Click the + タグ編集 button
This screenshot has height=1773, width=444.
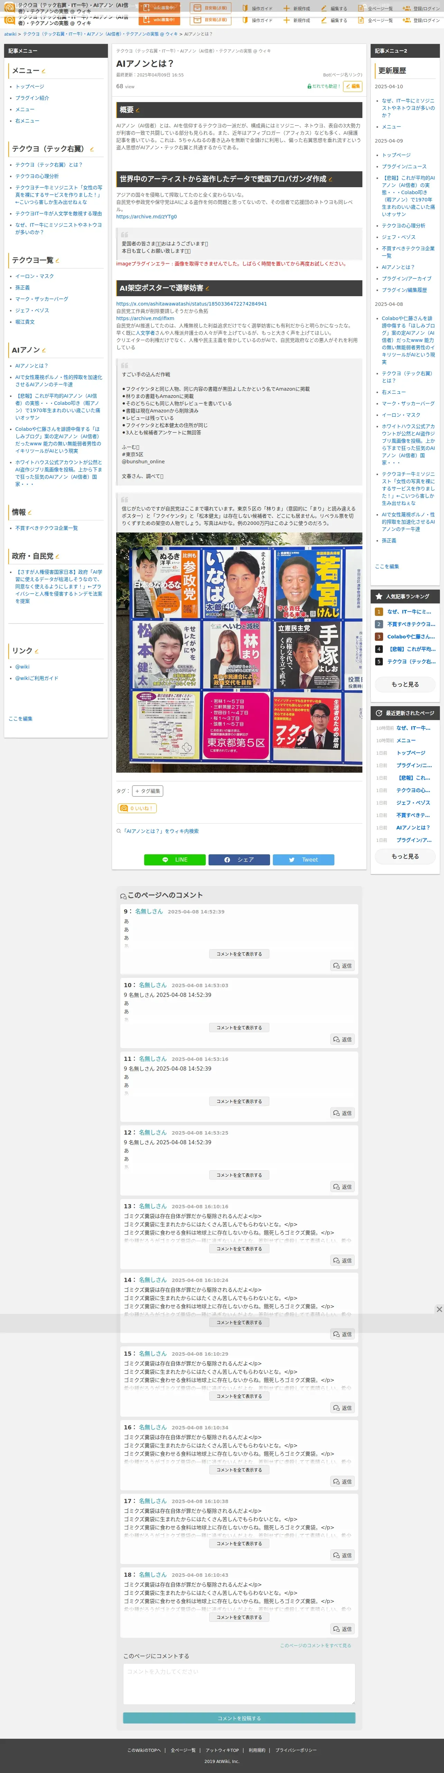click(x=148, y=791)
